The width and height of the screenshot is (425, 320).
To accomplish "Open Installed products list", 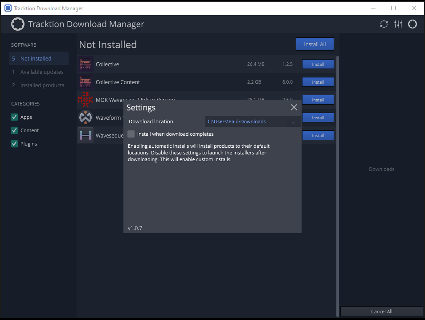I will coord(39,85).
